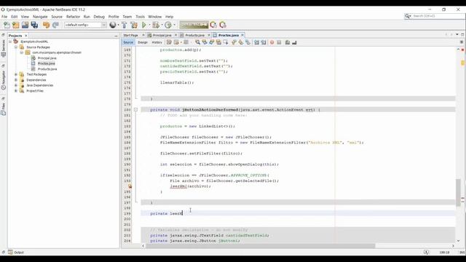This screenshot has height=262, width=466.
Task: Switch to the Principal.java editor tab
Action: click(x=162, y=35)
